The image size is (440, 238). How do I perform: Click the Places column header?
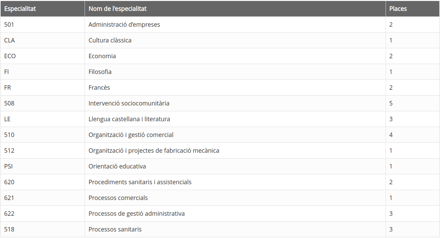pyautogui.click(x=413, y=9)
